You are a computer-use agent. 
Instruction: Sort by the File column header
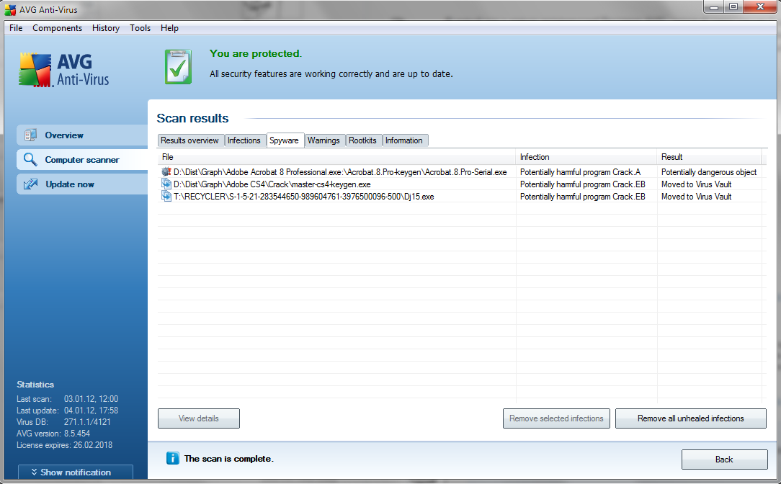(x=336, y=157)
